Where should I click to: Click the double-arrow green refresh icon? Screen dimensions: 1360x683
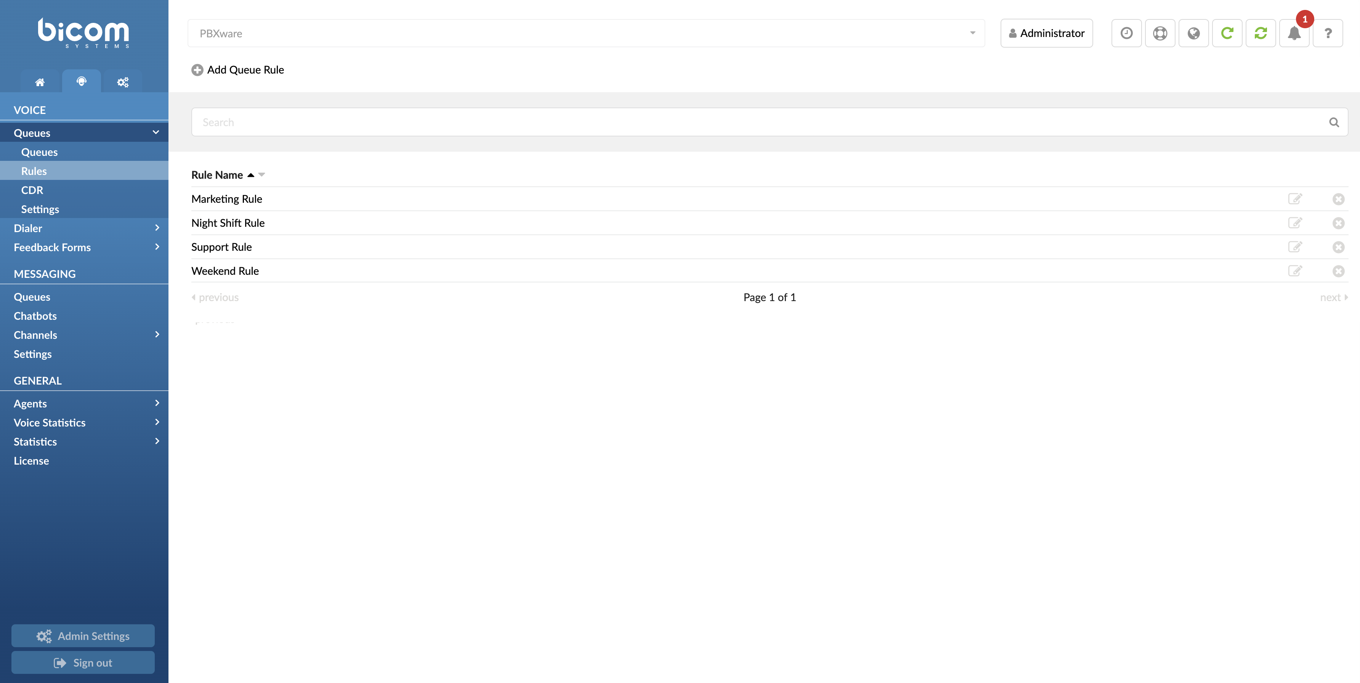tap(1261, 33)
